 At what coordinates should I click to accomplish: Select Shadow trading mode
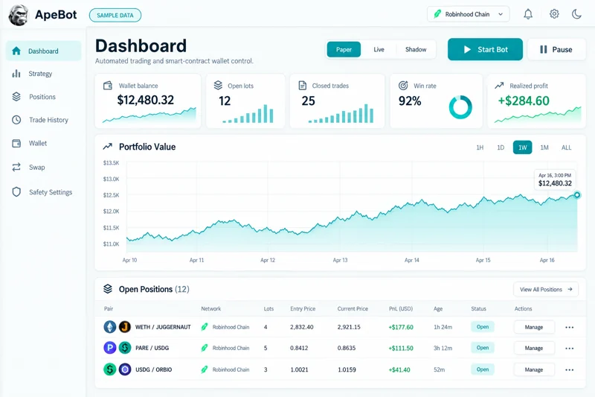pos(416,49)
